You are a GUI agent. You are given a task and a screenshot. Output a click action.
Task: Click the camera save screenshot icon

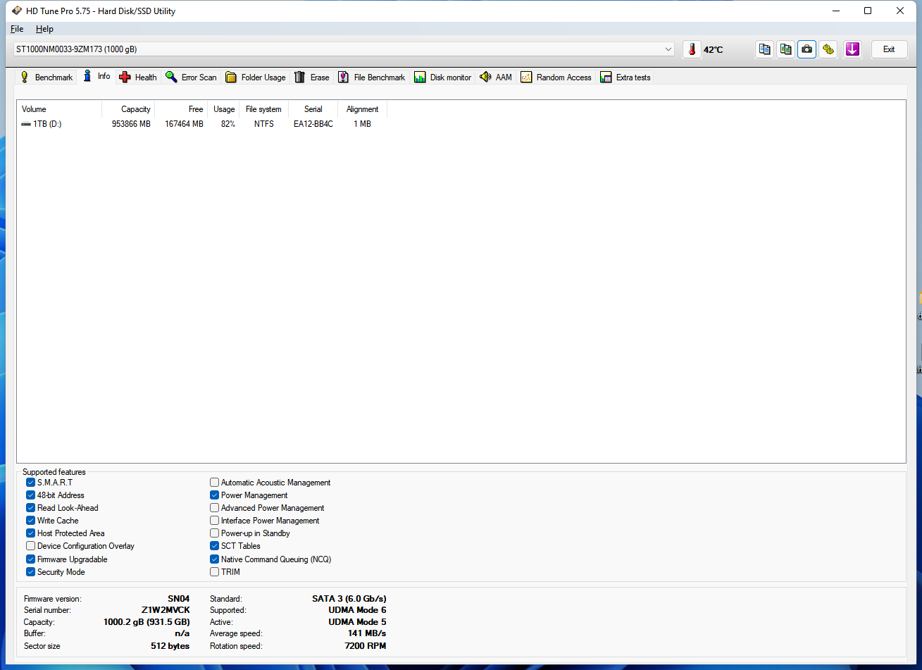pyautogui.click(x=807, y=49)
